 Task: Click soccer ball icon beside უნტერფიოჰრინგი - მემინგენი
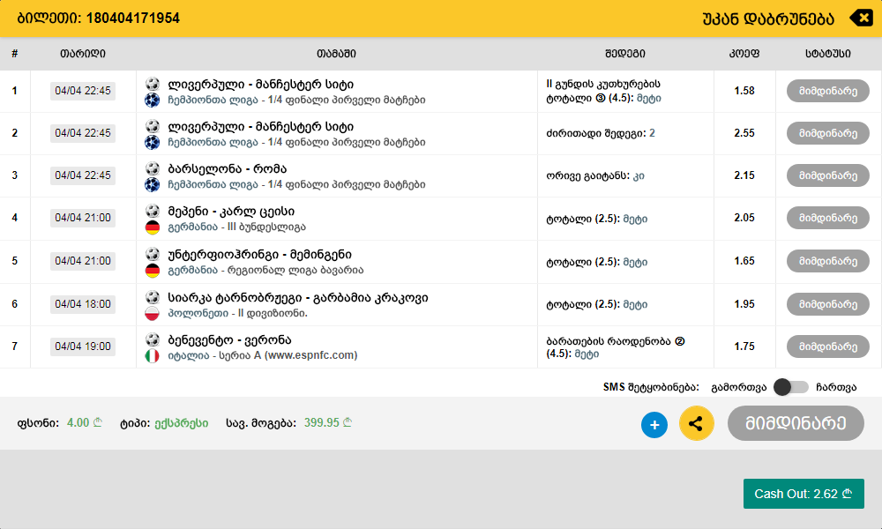tap(153, 254)
